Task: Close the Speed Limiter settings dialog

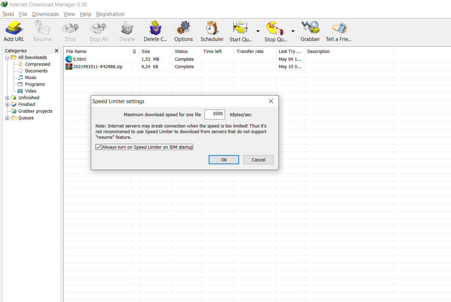Action: point(271,101)
